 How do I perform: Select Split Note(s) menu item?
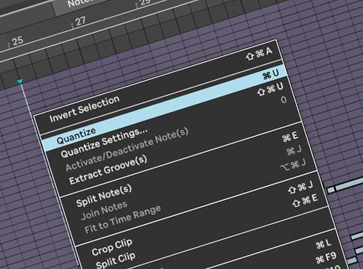click(x=104, y=196)
